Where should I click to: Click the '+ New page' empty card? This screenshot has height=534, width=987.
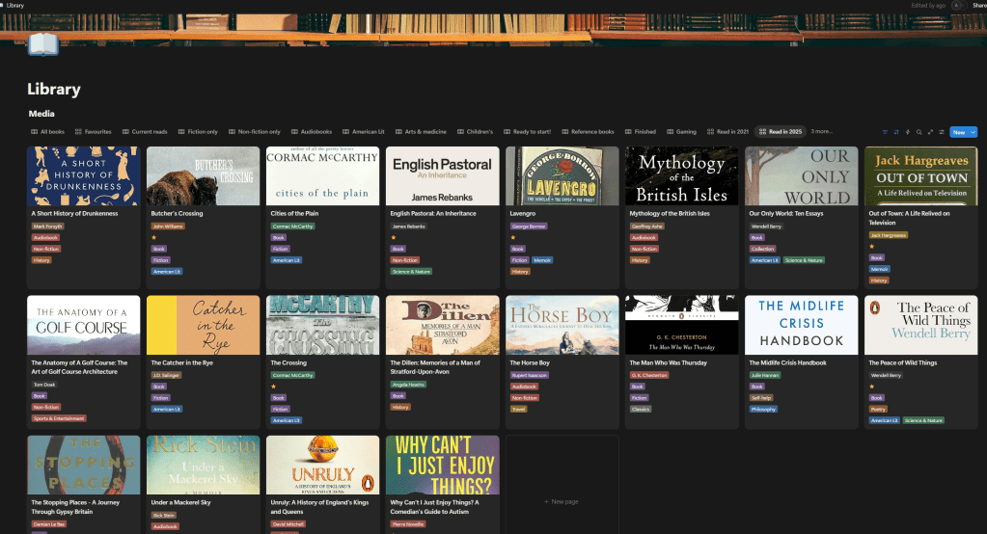pos(562,501)
